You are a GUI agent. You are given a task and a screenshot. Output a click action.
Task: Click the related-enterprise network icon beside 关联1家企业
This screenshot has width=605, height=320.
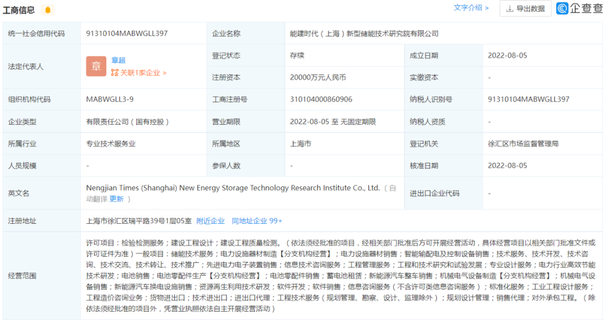tap(114, 73)
